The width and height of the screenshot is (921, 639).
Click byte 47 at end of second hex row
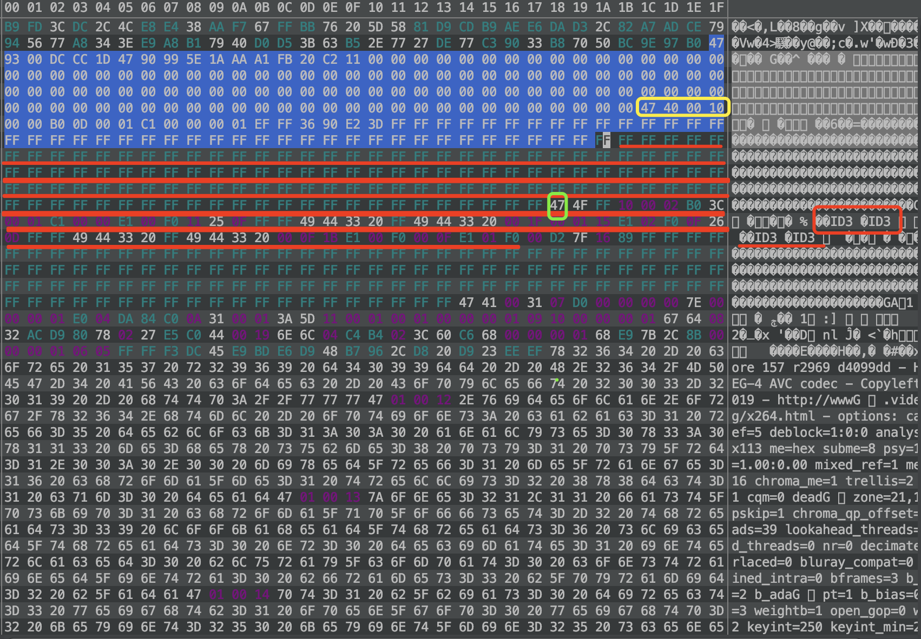tap(716, 43)
